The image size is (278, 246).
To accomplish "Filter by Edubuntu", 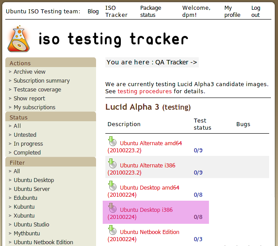I will (26, 198).
